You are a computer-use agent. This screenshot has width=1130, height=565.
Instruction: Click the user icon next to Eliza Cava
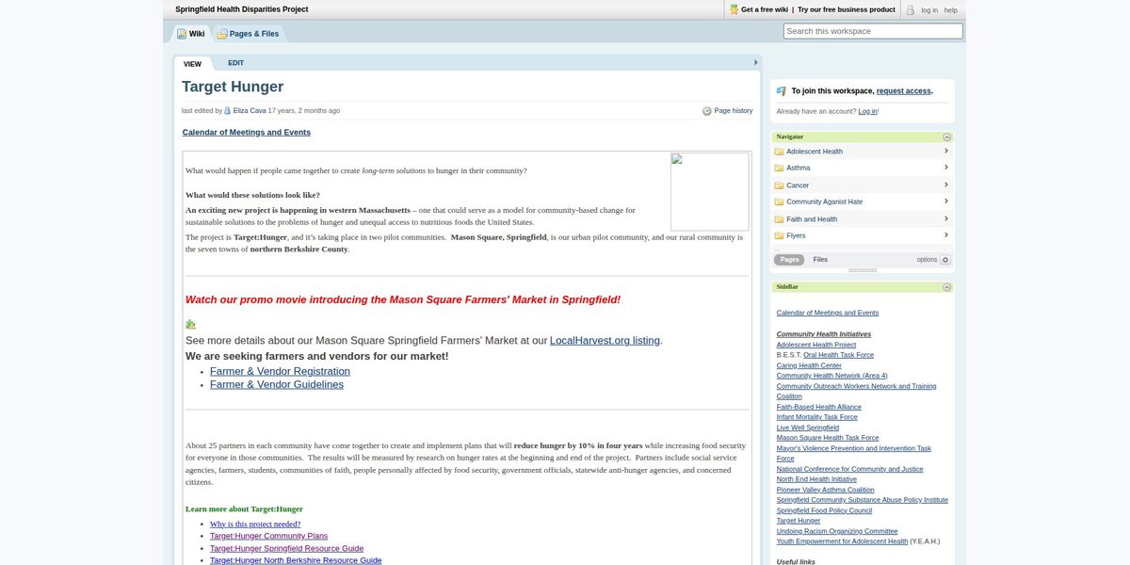click(x=227, y=111)
